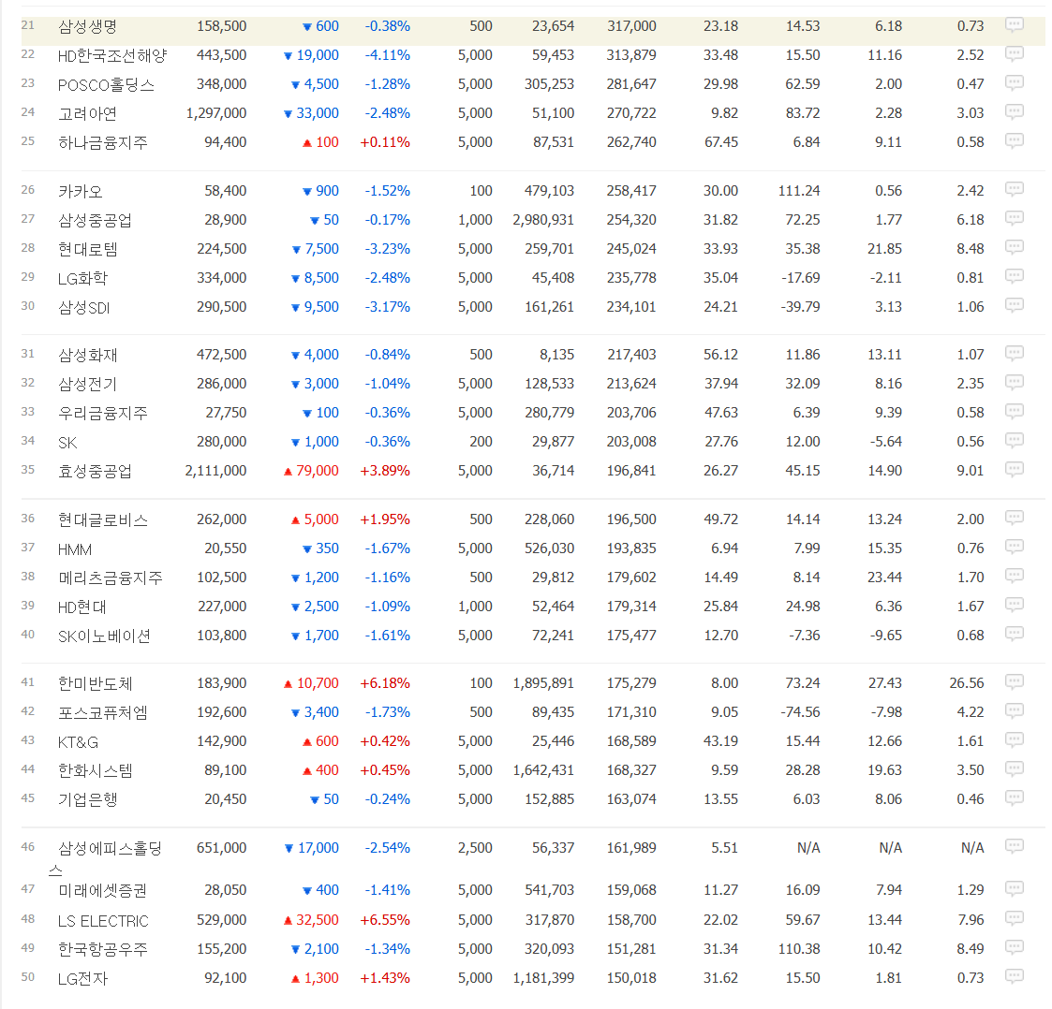
Task: Open discussion icon for 삼성생명 row
Action: click(1014, 25)
